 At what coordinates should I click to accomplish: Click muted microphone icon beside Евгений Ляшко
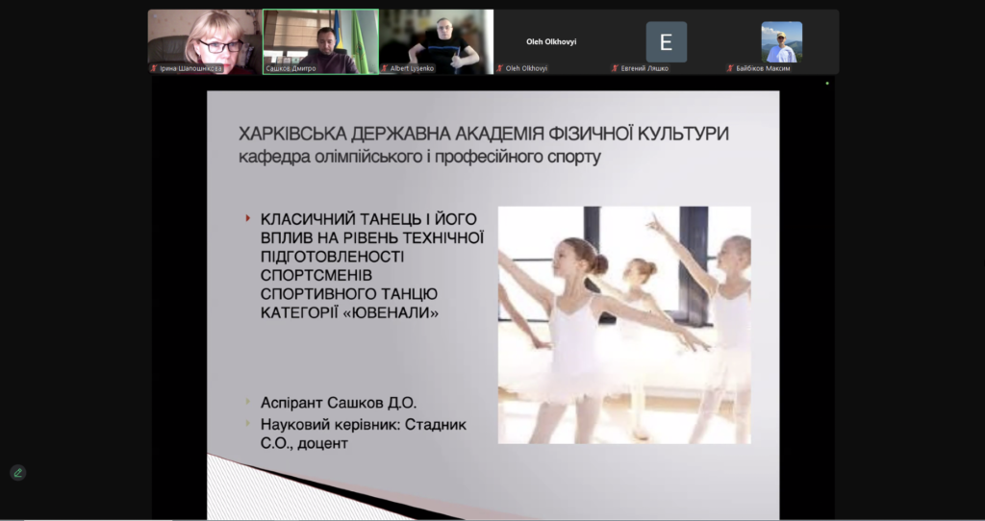615,68
